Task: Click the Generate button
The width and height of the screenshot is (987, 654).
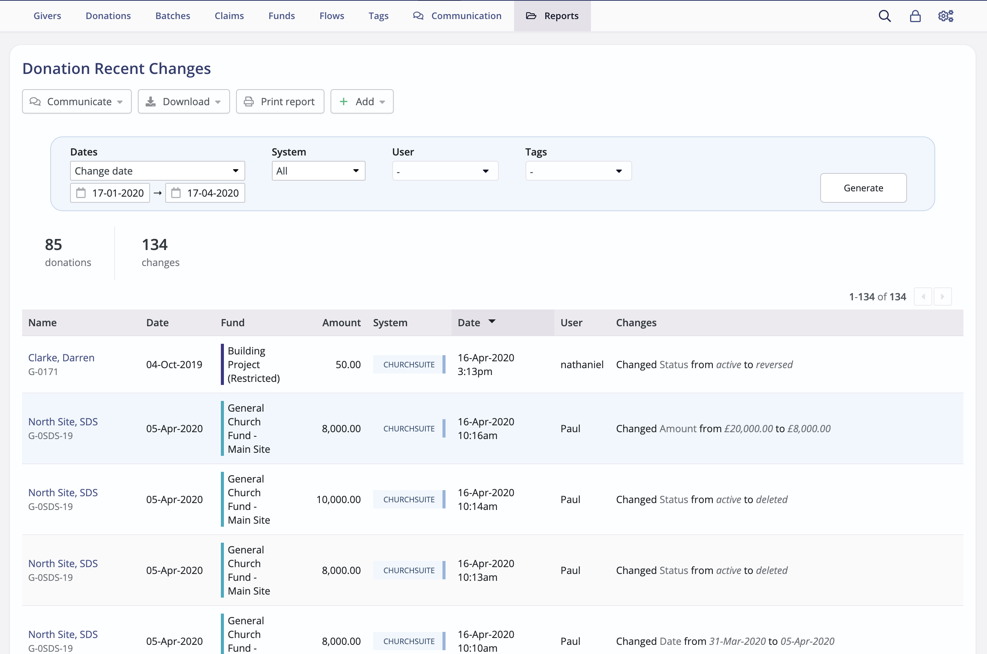Action: click(863, 188)
